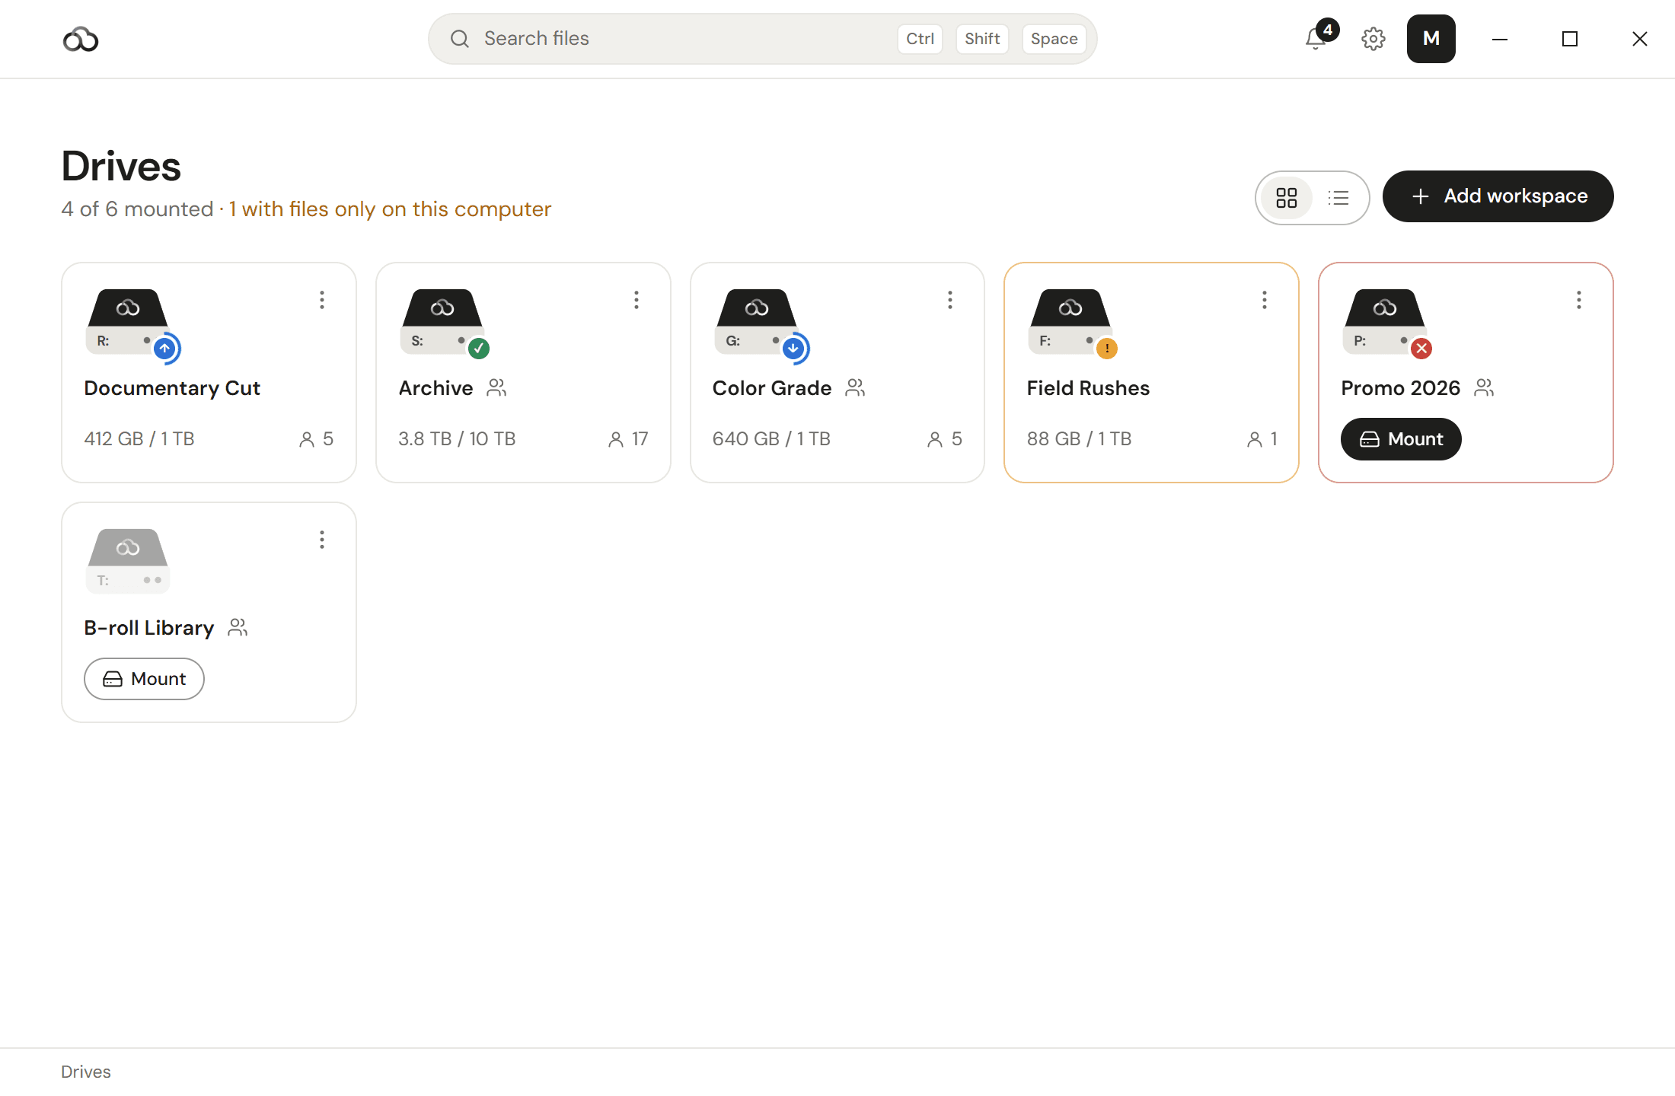Click the greyed T: drive icon
This screenshot has height=1096, width=1675.
coord(128,561)
